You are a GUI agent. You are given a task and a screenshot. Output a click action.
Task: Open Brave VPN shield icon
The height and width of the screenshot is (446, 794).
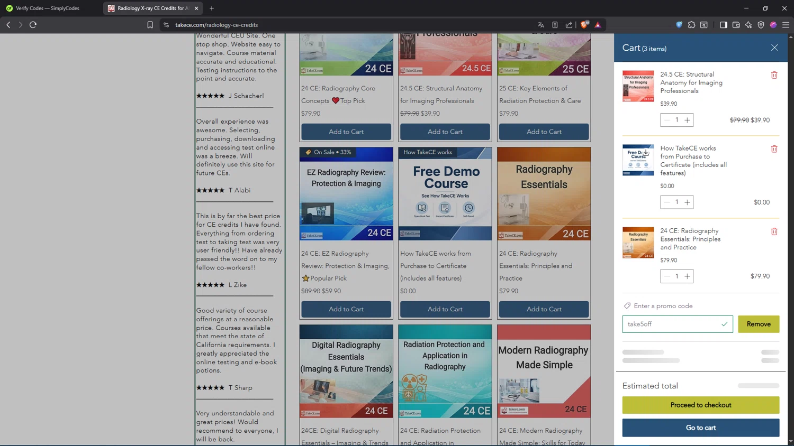pyautogui.click(x=761, y=25)
